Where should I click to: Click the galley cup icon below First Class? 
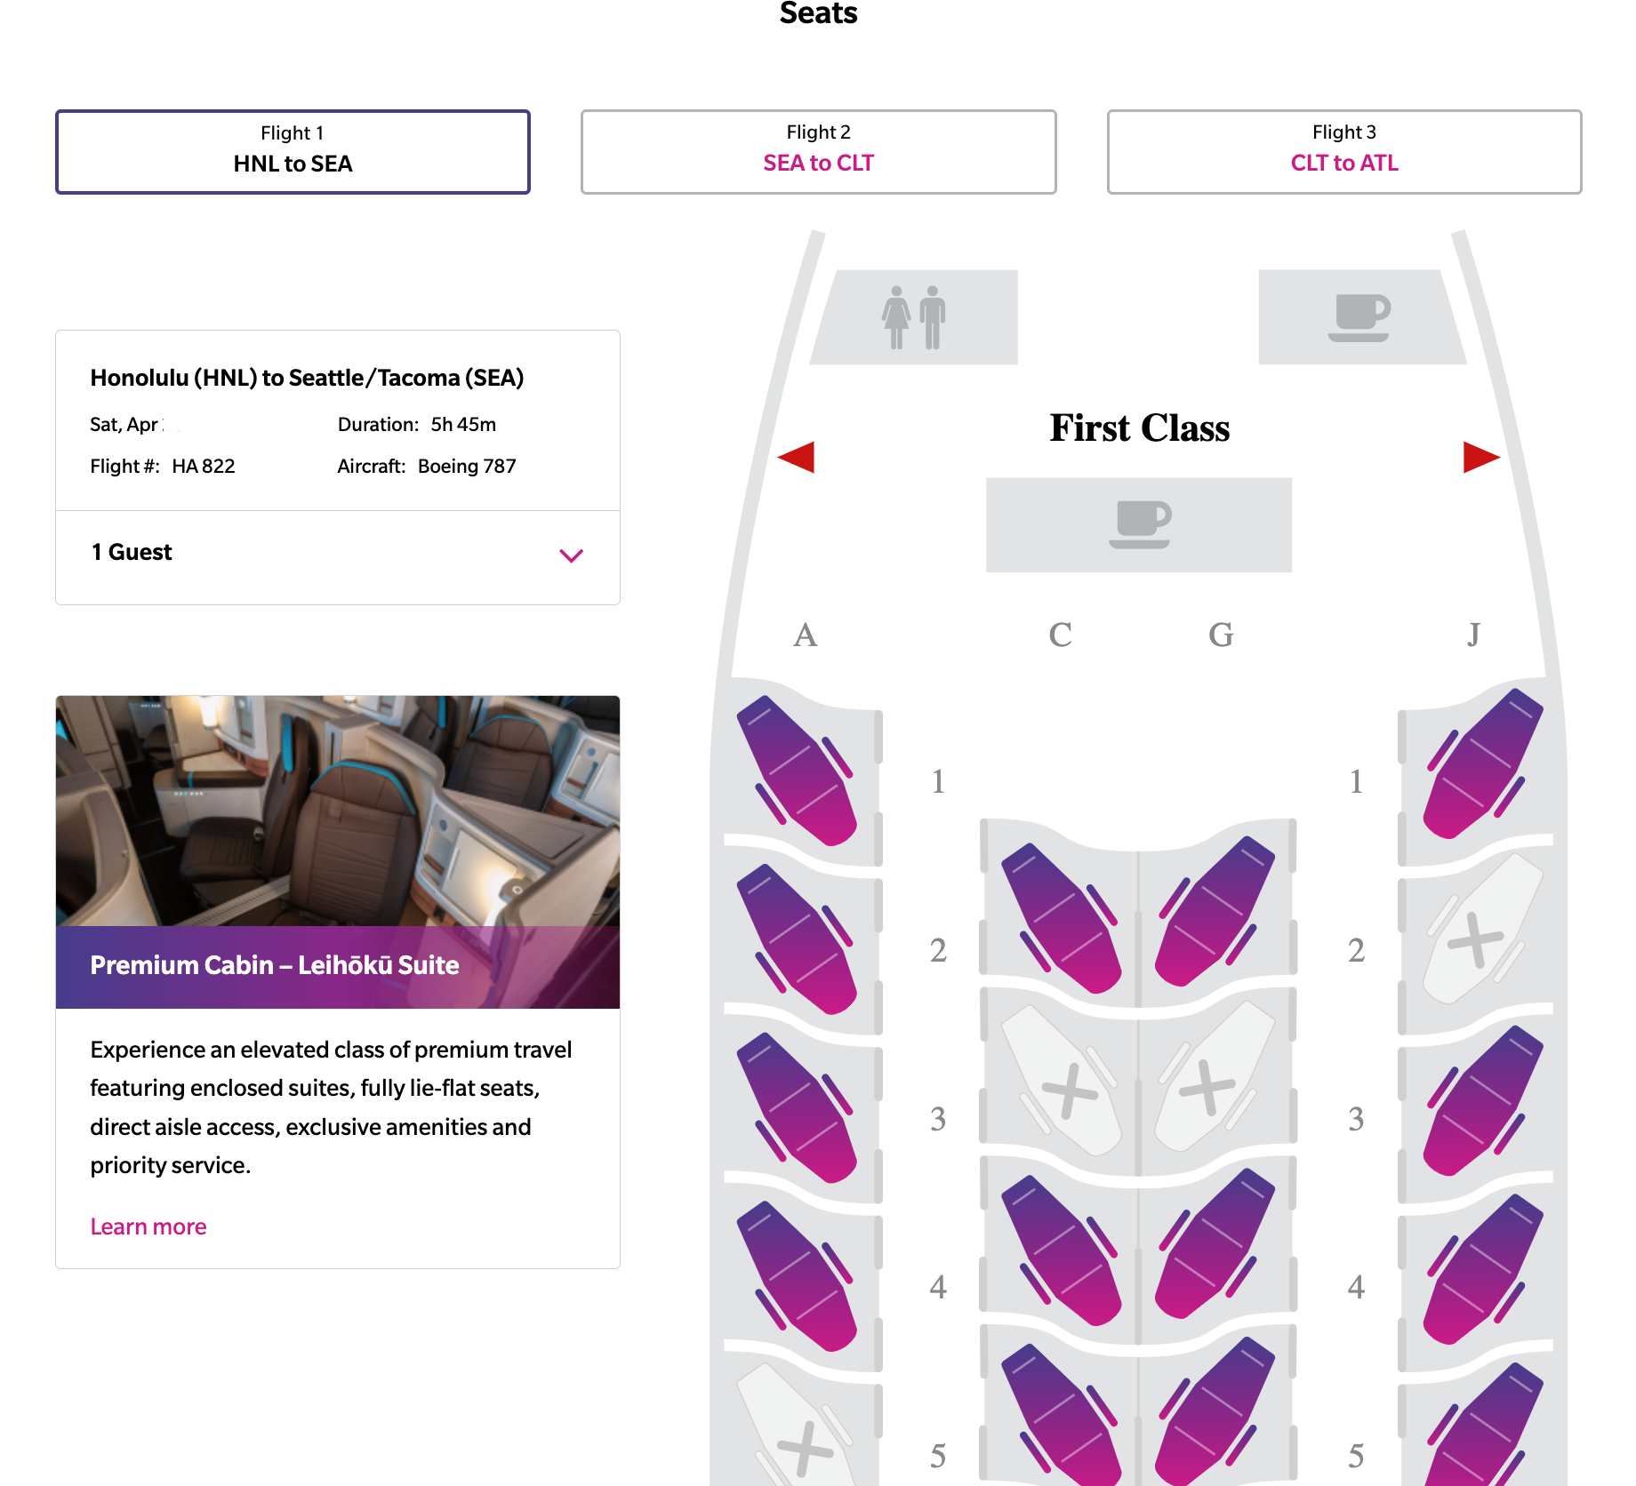pyautogui.click(x=1139, y=524)
